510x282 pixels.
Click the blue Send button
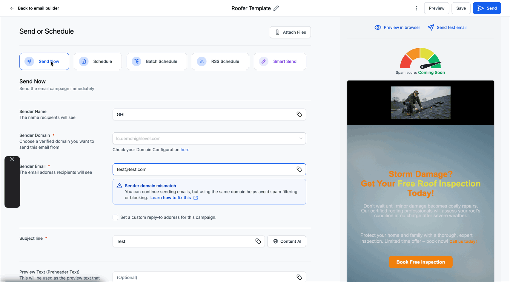[487, 8]
